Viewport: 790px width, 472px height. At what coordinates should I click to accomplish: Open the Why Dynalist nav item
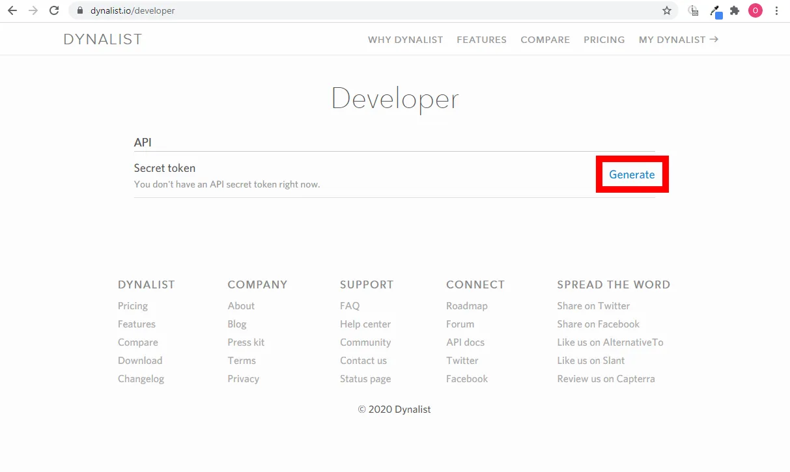point(405,40)
